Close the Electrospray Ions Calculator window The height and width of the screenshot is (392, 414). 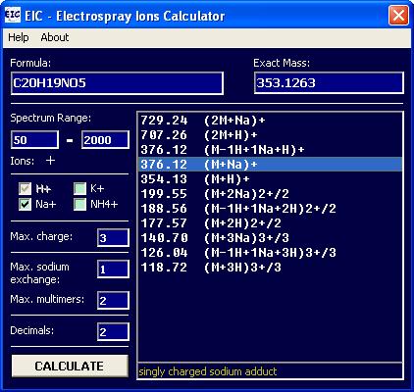pyautogui.click(x=398, y=15)
